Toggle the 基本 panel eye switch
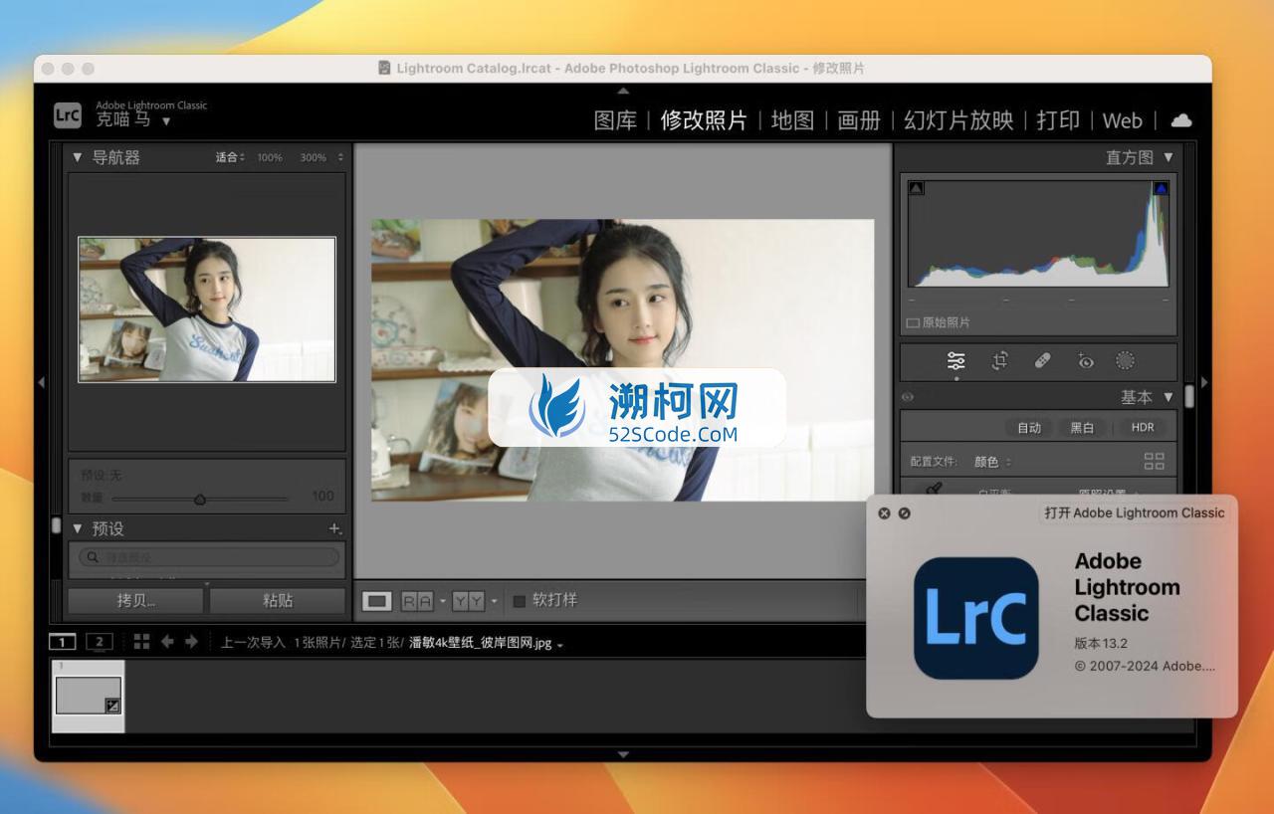The width and height of the screenshot is (1274, 814). pos(908,396)
